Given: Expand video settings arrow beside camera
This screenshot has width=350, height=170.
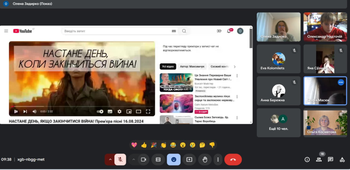Looking at the screenshot, I should pos(134,159).
